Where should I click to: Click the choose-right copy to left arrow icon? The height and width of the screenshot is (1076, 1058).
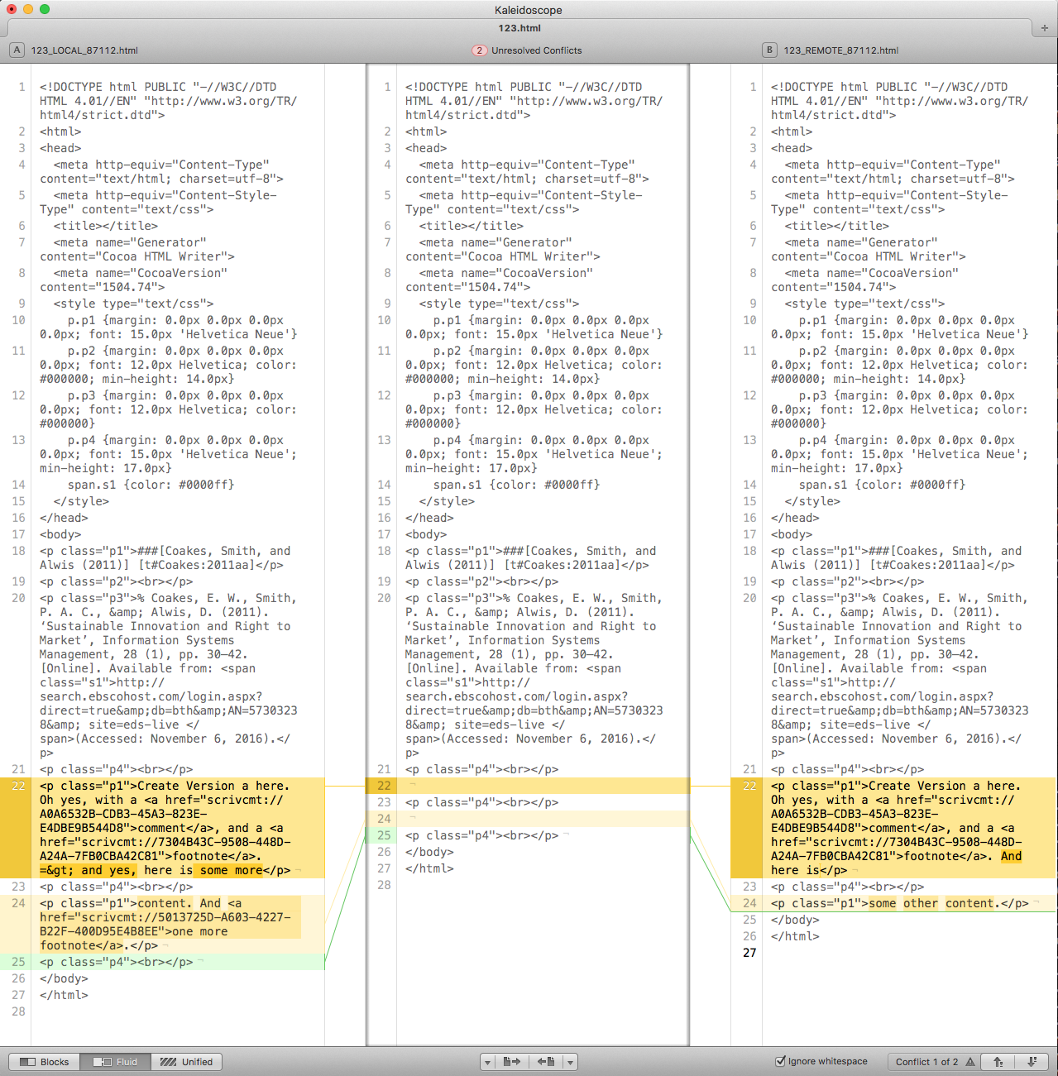point(546,1062)
